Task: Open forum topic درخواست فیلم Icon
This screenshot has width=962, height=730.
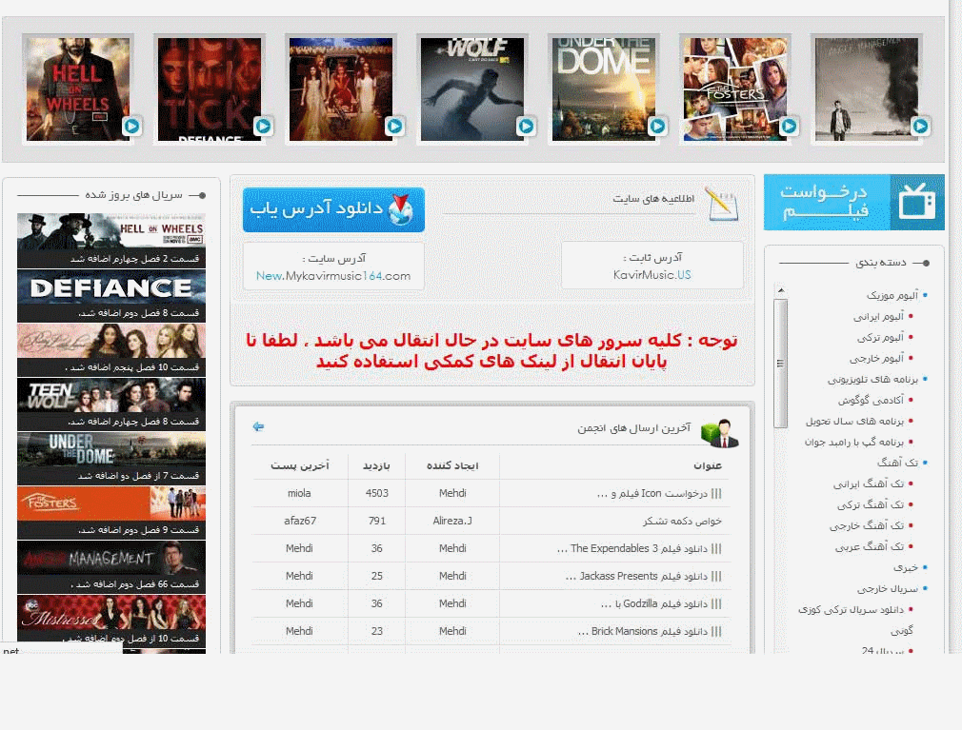Action: click(659, 493)
